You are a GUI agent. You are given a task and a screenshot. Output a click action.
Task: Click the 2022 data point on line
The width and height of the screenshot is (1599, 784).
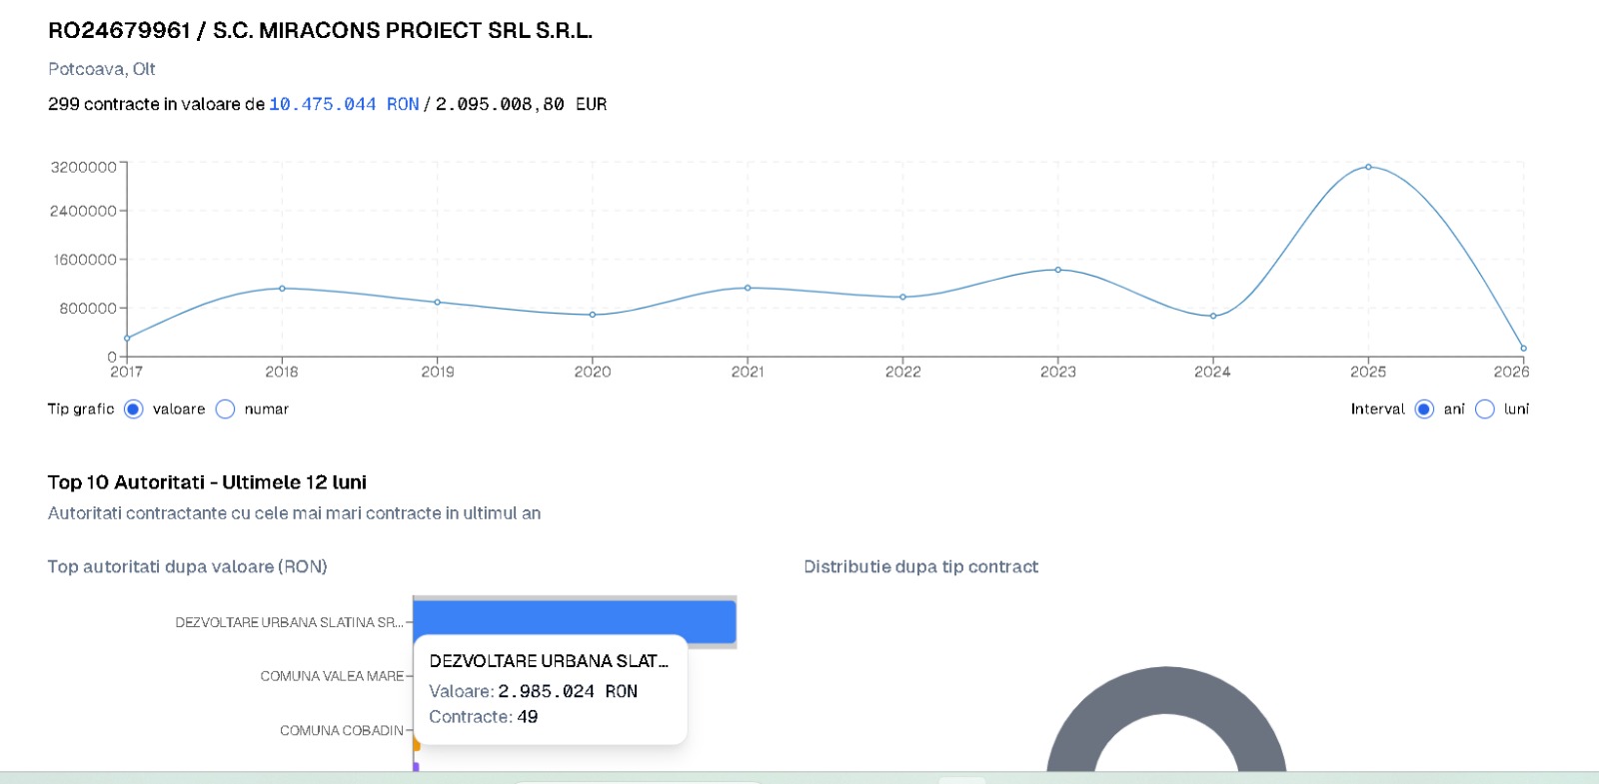point(902,297)
